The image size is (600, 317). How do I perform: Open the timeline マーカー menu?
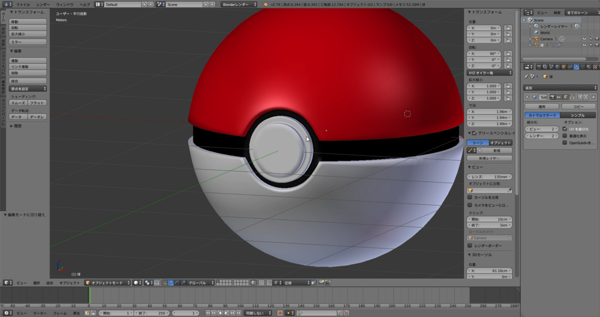coord(40,313)
